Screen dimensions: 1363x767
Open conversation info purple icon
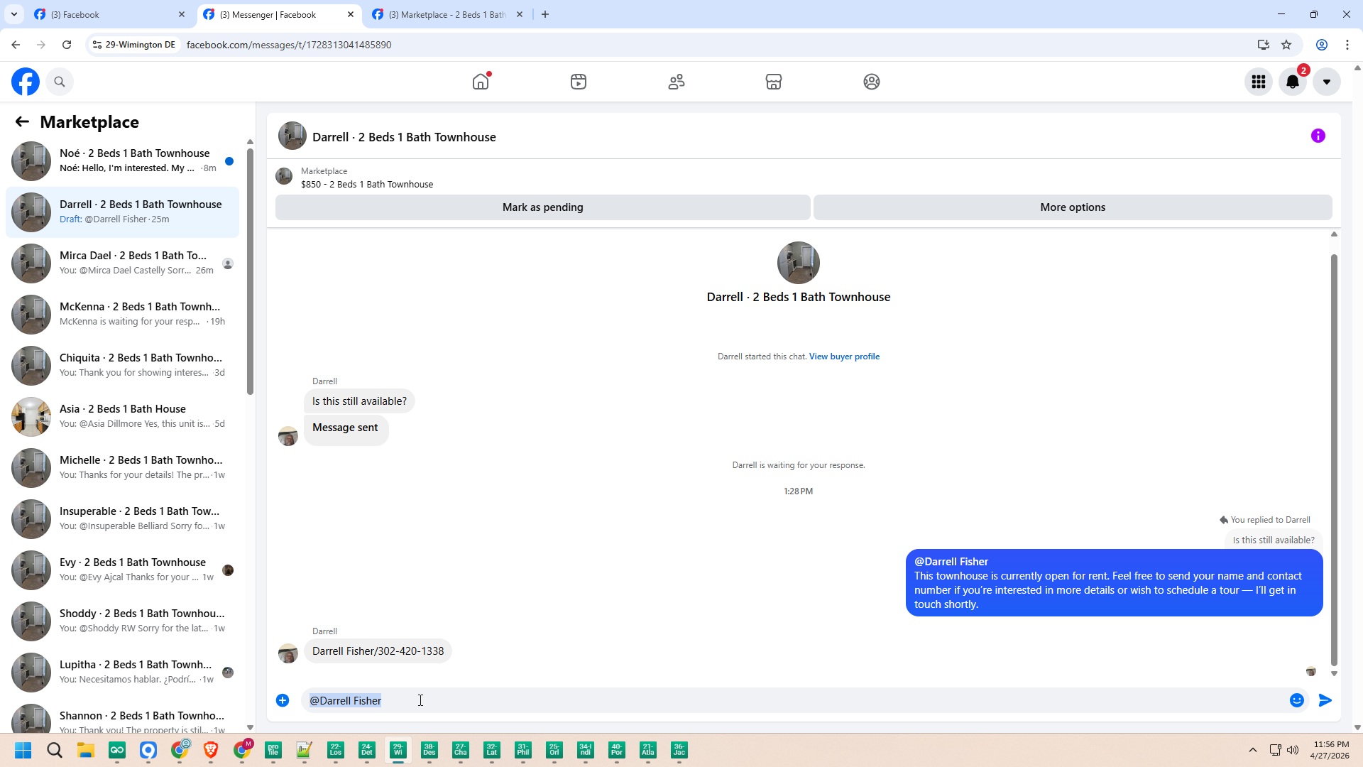click(x=1318, y=136)
